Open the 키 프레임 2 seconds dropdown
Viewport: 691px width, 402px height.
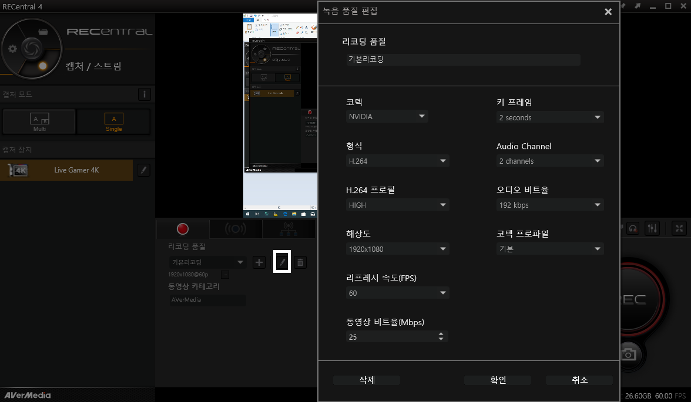point(550,117)
